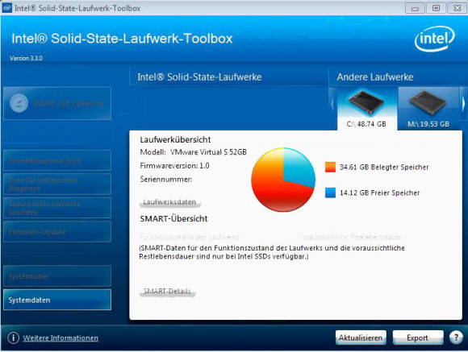The height and width of the screenshot is (352, 468).
Task: Show previous drives with left arrow
Action: pyautogui.click(x=332, y=104)
